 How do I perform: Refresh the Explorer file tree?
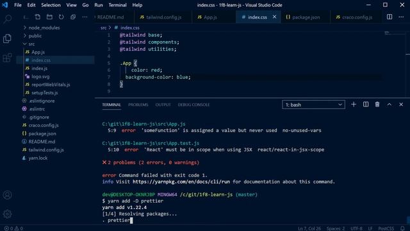point(61,17)
